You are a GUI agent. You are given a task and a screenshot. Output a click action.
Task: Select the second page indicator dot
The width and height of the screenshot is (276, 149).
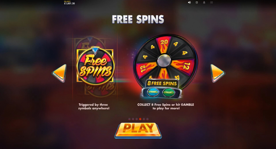133,119
